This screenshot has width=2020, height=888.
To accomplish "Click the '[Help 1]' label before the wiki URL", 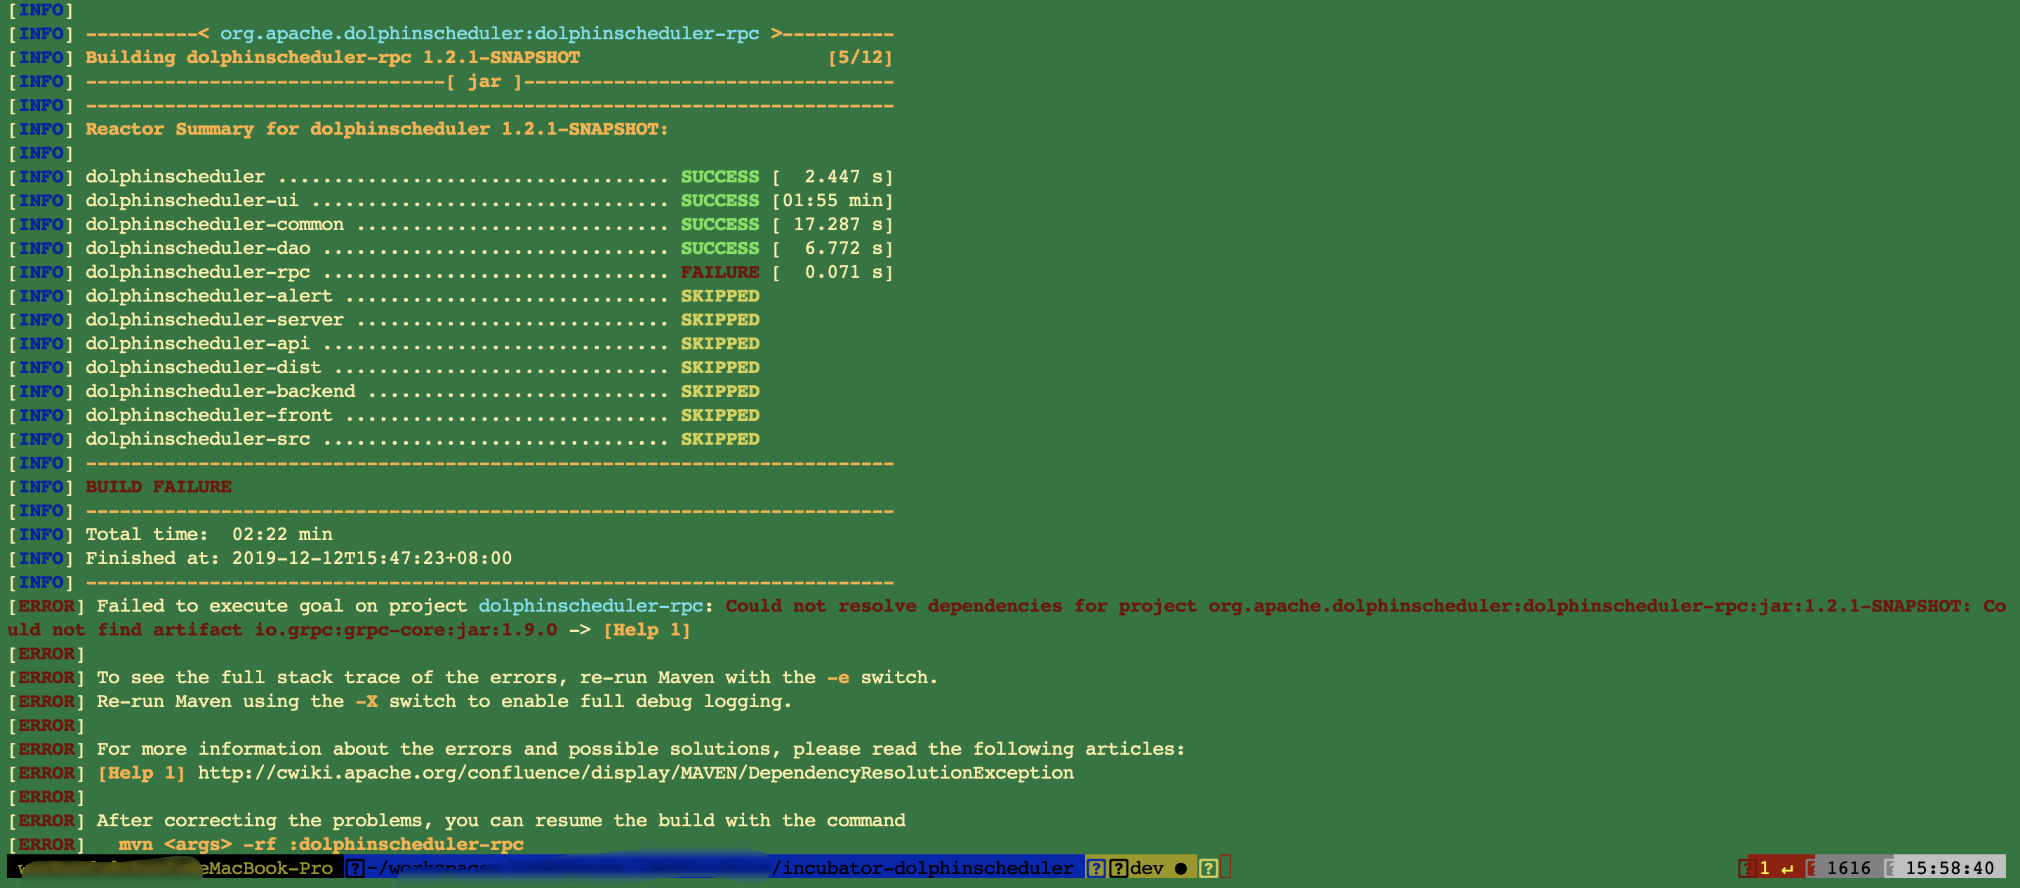I will [142, 773].
